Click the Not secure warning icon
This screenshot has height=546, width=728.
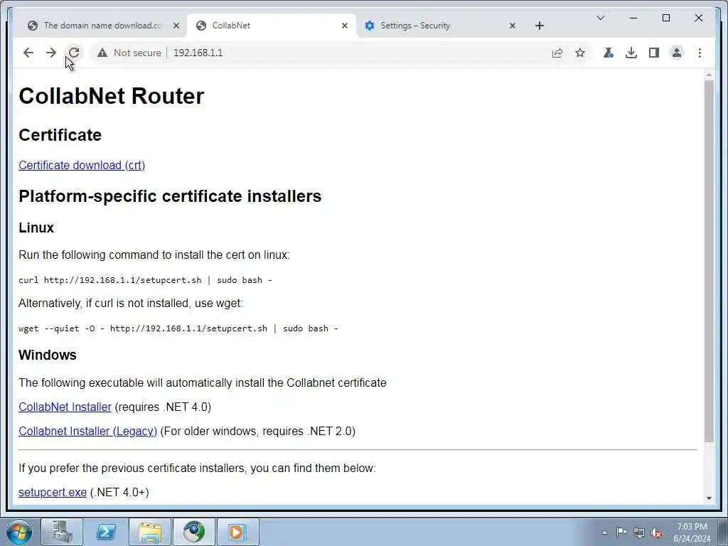(x=102, y=53)
